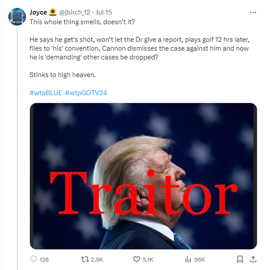Open Joyce's profile avatar picture
The image size is (264, 270).
[x=17, y=17]
